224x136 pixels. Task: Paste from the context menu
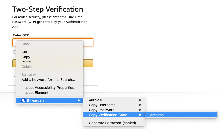(x=26, y=62)
